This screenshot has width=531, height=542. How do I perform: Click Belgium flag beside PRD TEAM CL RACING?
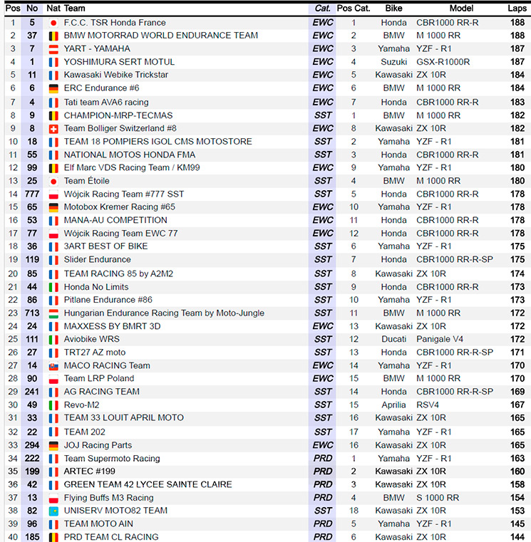[x=53, y=538]
